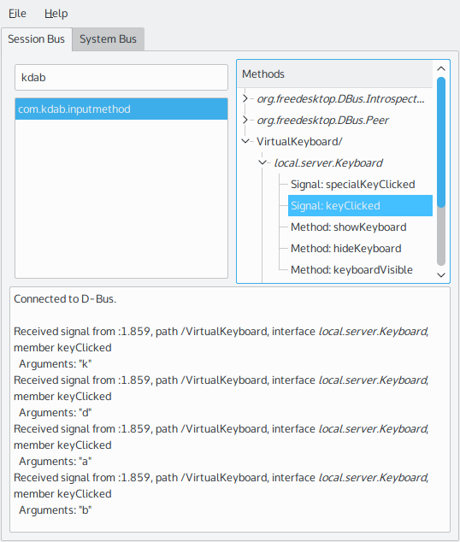
Task: Select Signal: keyClicked entry
Action: pyautogui.click(x=360, y=206)
